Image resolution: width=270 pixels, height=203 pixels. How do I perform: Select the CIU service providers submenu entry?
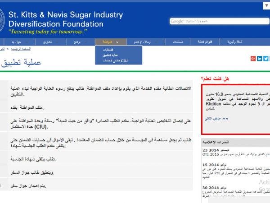coord(109,60)
